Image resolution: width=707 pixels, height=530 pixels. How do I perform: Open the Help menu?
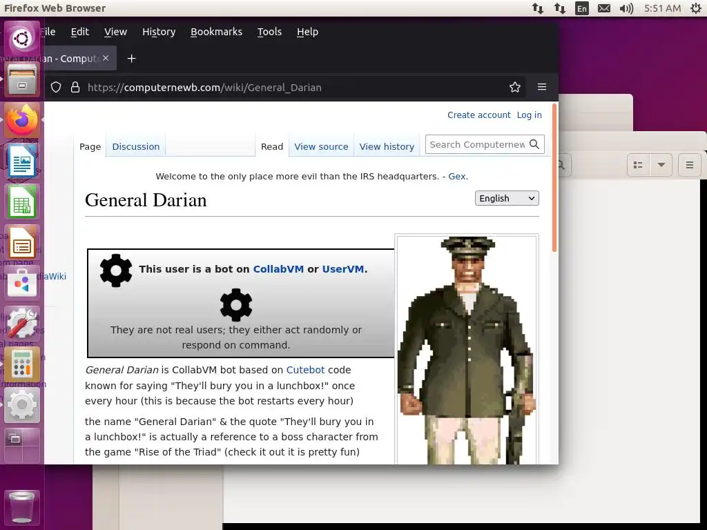[307, 32]
